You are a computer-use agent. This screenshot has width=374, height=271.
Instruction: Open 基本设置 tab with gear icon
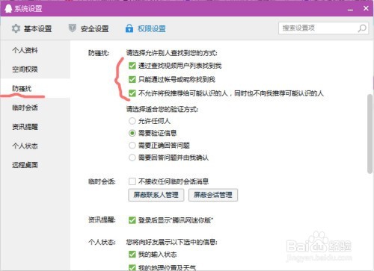tap(31, 28)
